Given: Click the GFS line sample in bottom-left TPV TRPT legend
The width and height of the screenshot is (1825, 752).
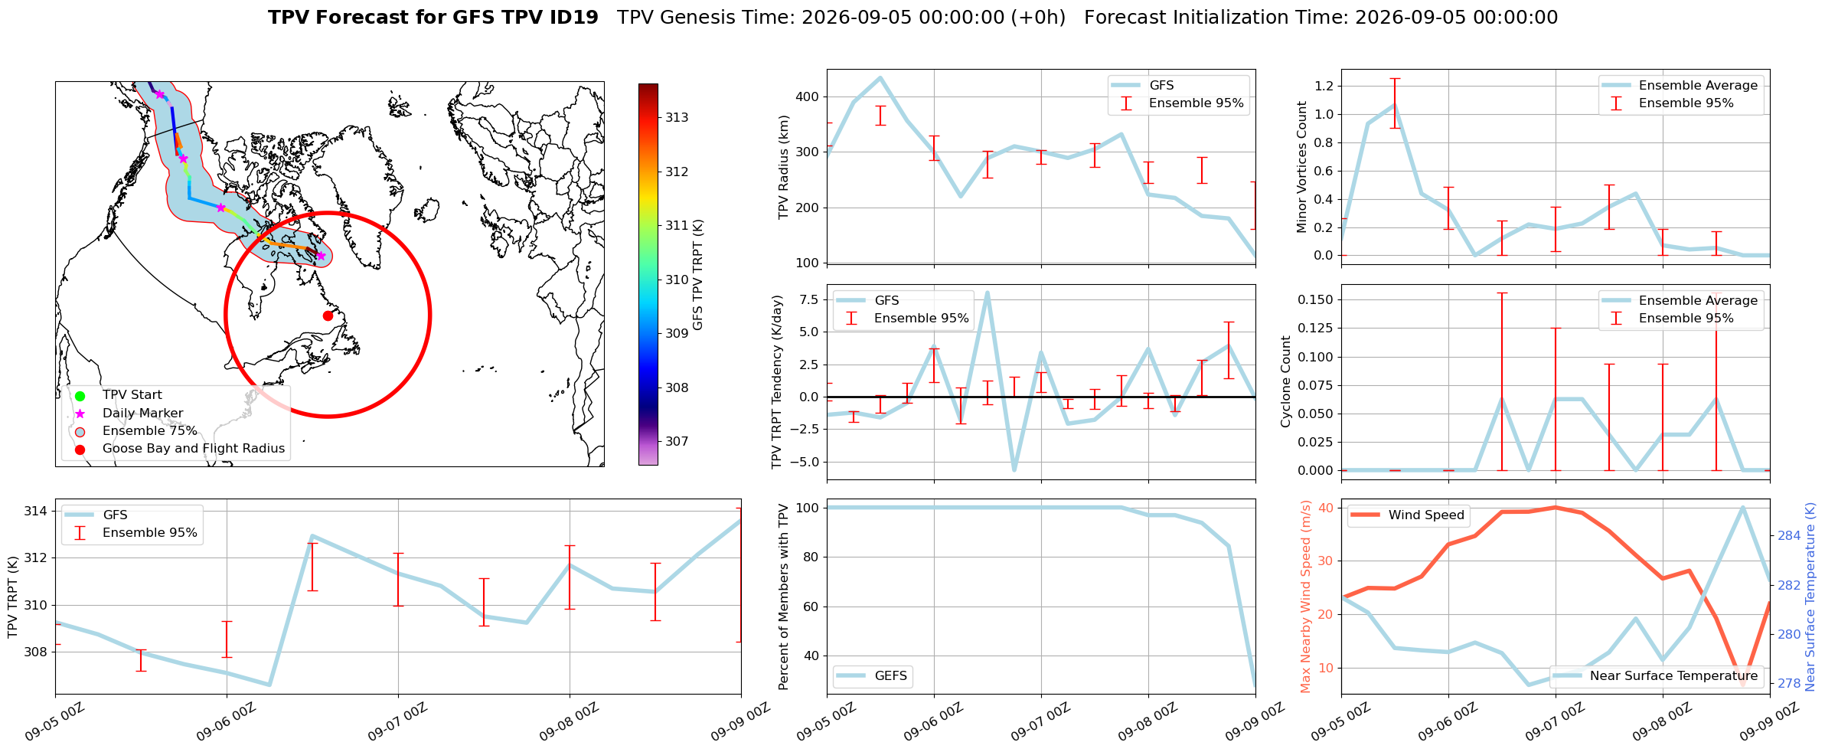Looking at the screenshot, I should 80,515.
